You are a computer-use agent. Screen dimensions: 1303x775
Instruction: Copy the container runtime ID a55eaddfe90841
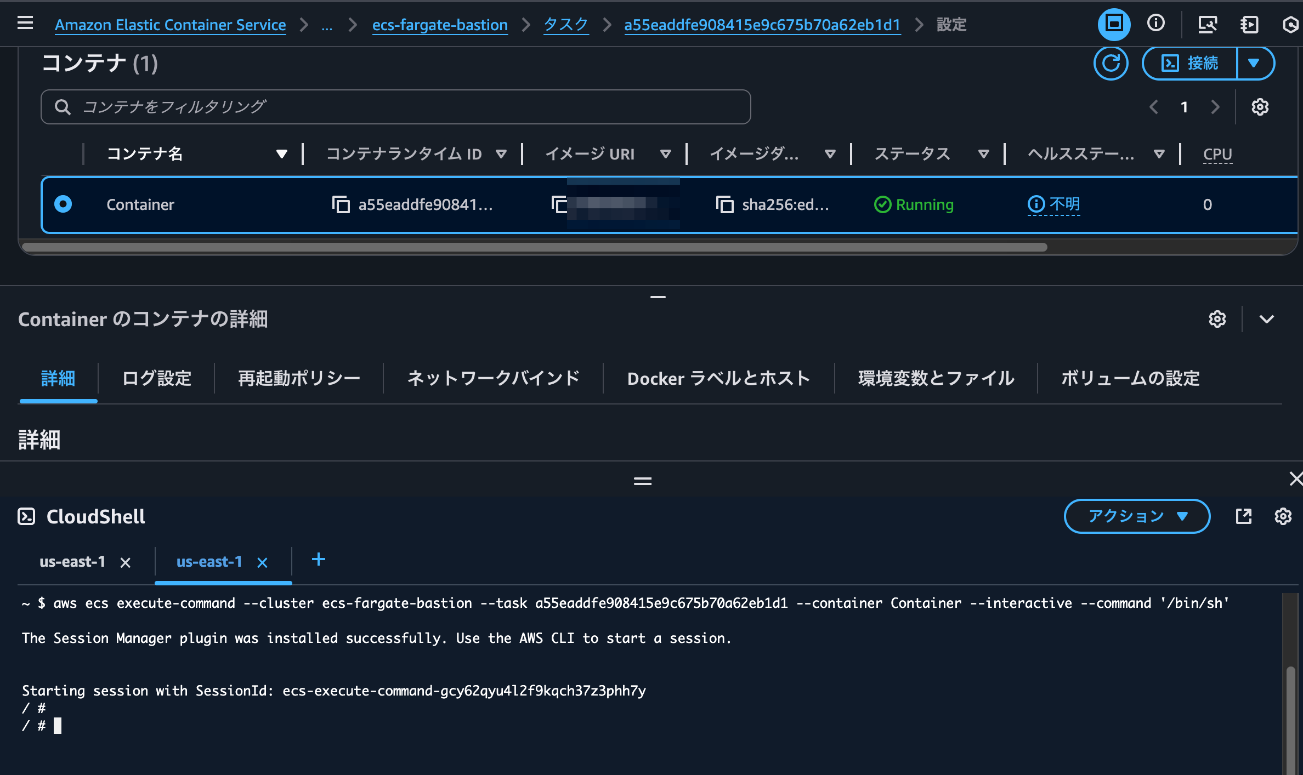pyautogui.click(x=341, y=204)
